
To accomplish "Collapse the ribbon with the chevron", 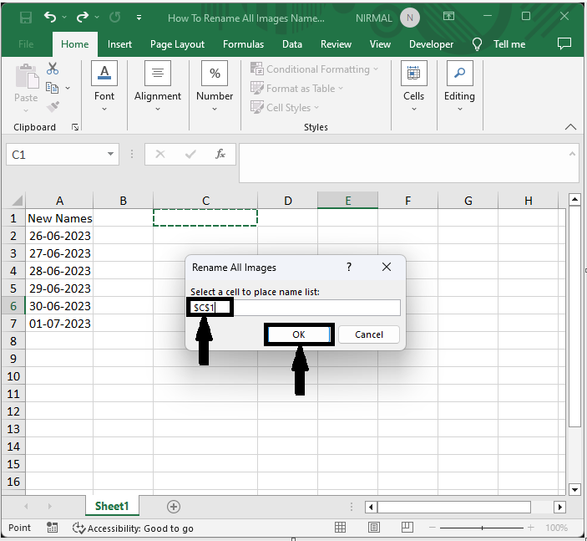I will pyautogui.click(x=570, y=127).
